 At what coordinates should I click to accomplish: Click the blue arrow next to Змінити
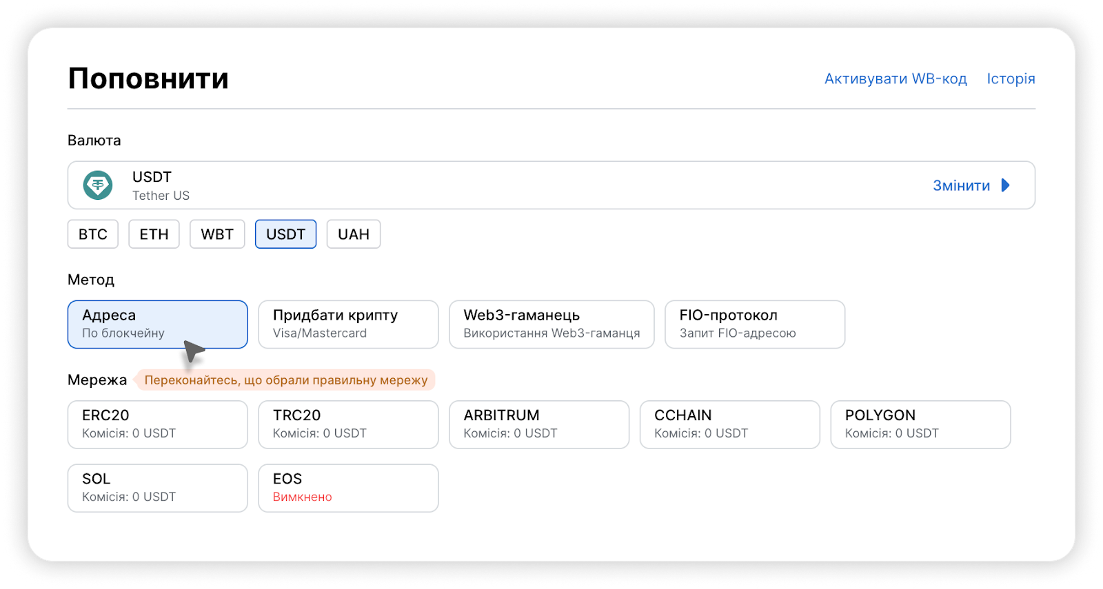pyautogui.click(x=1005, y=185)
